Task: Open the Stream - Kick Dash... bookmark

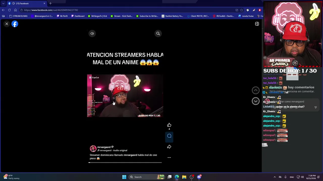Action: pos(121,16)
